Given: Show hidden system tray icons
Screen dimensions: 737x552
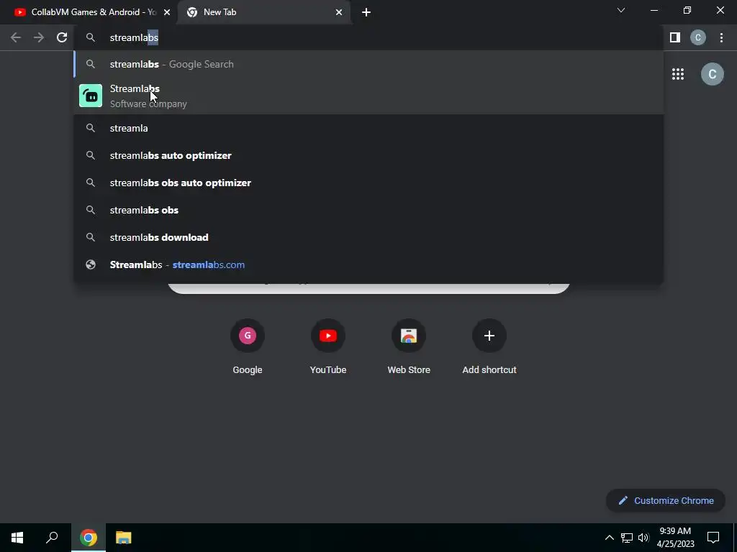Looking at the screenshot, I should pyautogui.click(x=609, y=538).
